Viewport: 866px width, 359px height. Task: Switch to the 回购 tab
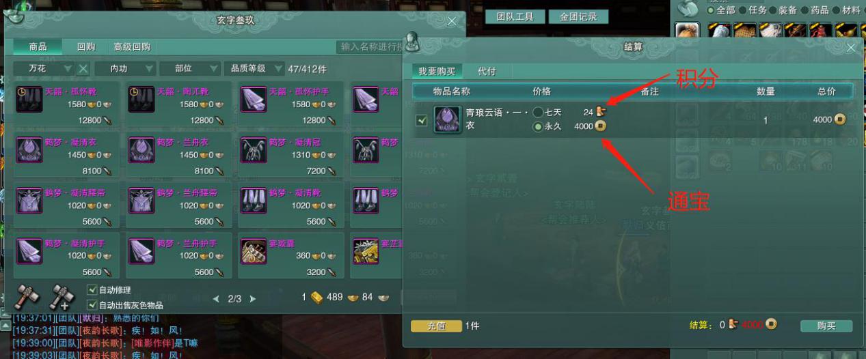(86, 47)
